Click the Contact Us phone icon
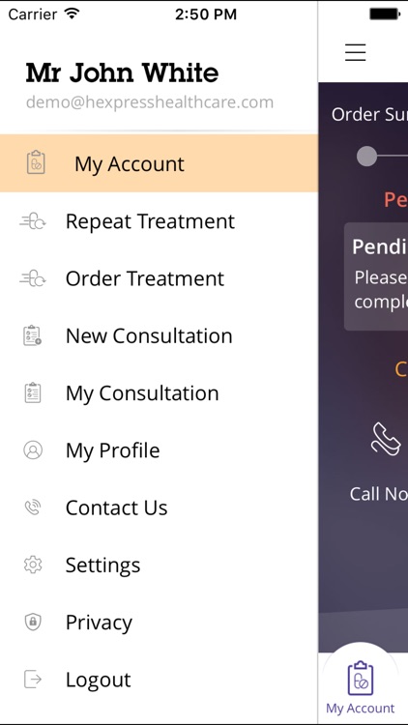 (32, 507)
